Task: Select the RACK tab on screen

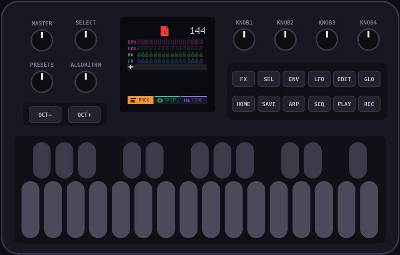Action: [x=140, y=100]
